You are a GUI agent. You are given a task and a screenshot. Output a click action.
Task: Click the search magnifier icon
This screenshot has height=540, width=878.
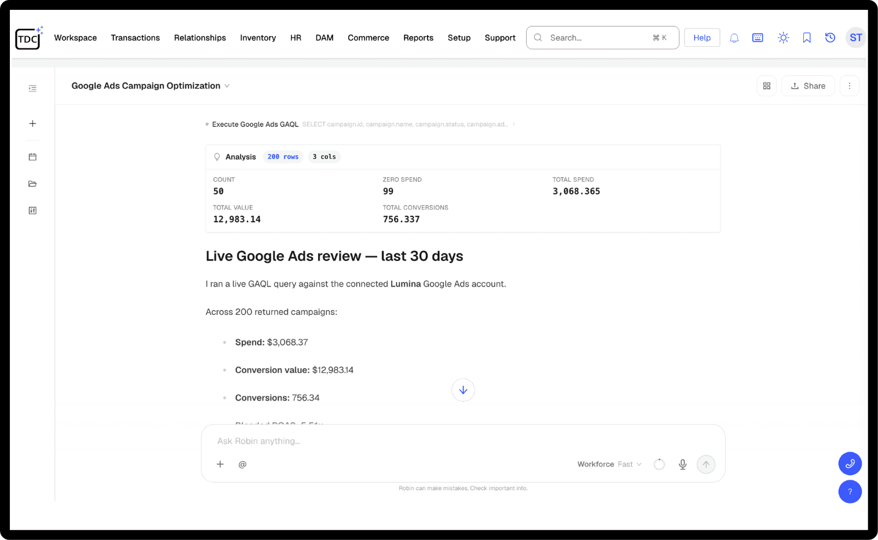[538, 38]
